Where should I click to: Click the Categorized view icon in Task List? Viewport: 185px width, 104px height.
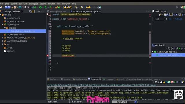click(x=165, y=15)
